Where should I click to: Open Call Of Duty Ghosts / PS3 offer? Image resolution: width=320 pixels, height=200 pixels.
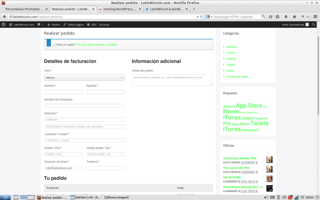point(240,158)
